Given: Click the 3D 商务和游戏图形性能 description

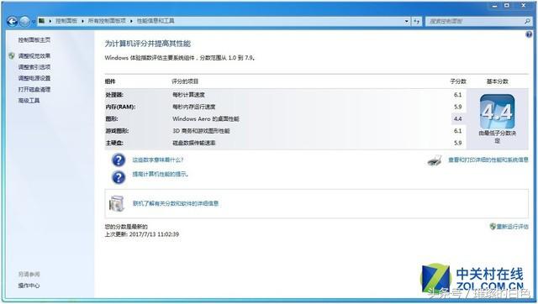Looking at the screenshot, I should tap(201, 131).
